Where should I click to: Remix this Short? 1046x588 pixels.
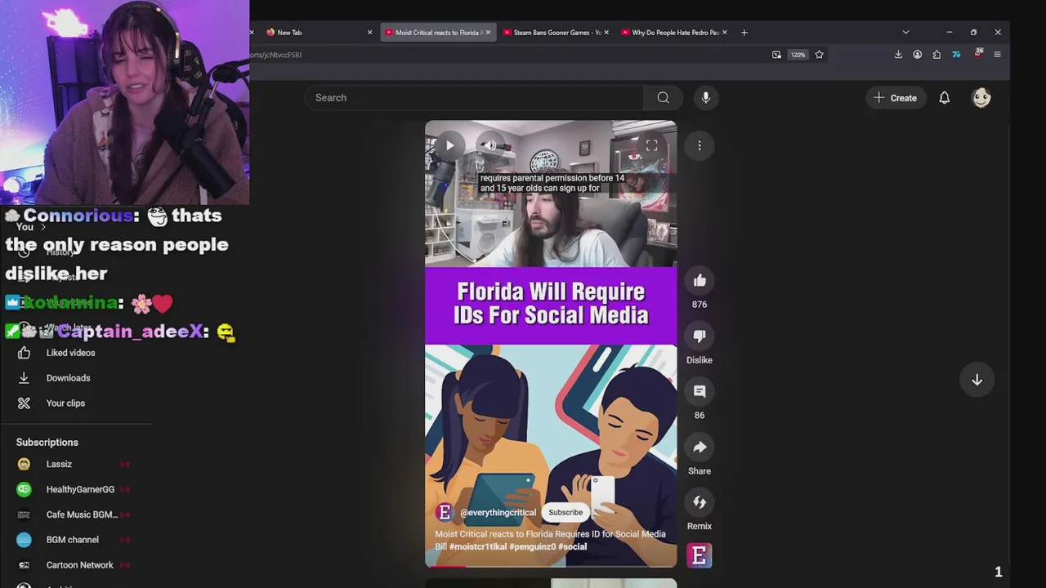(x=700, y=503)
